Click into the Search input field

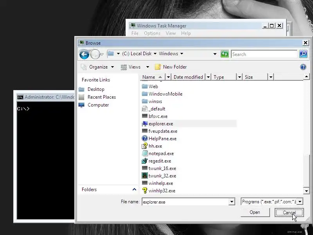pos(264,54)
